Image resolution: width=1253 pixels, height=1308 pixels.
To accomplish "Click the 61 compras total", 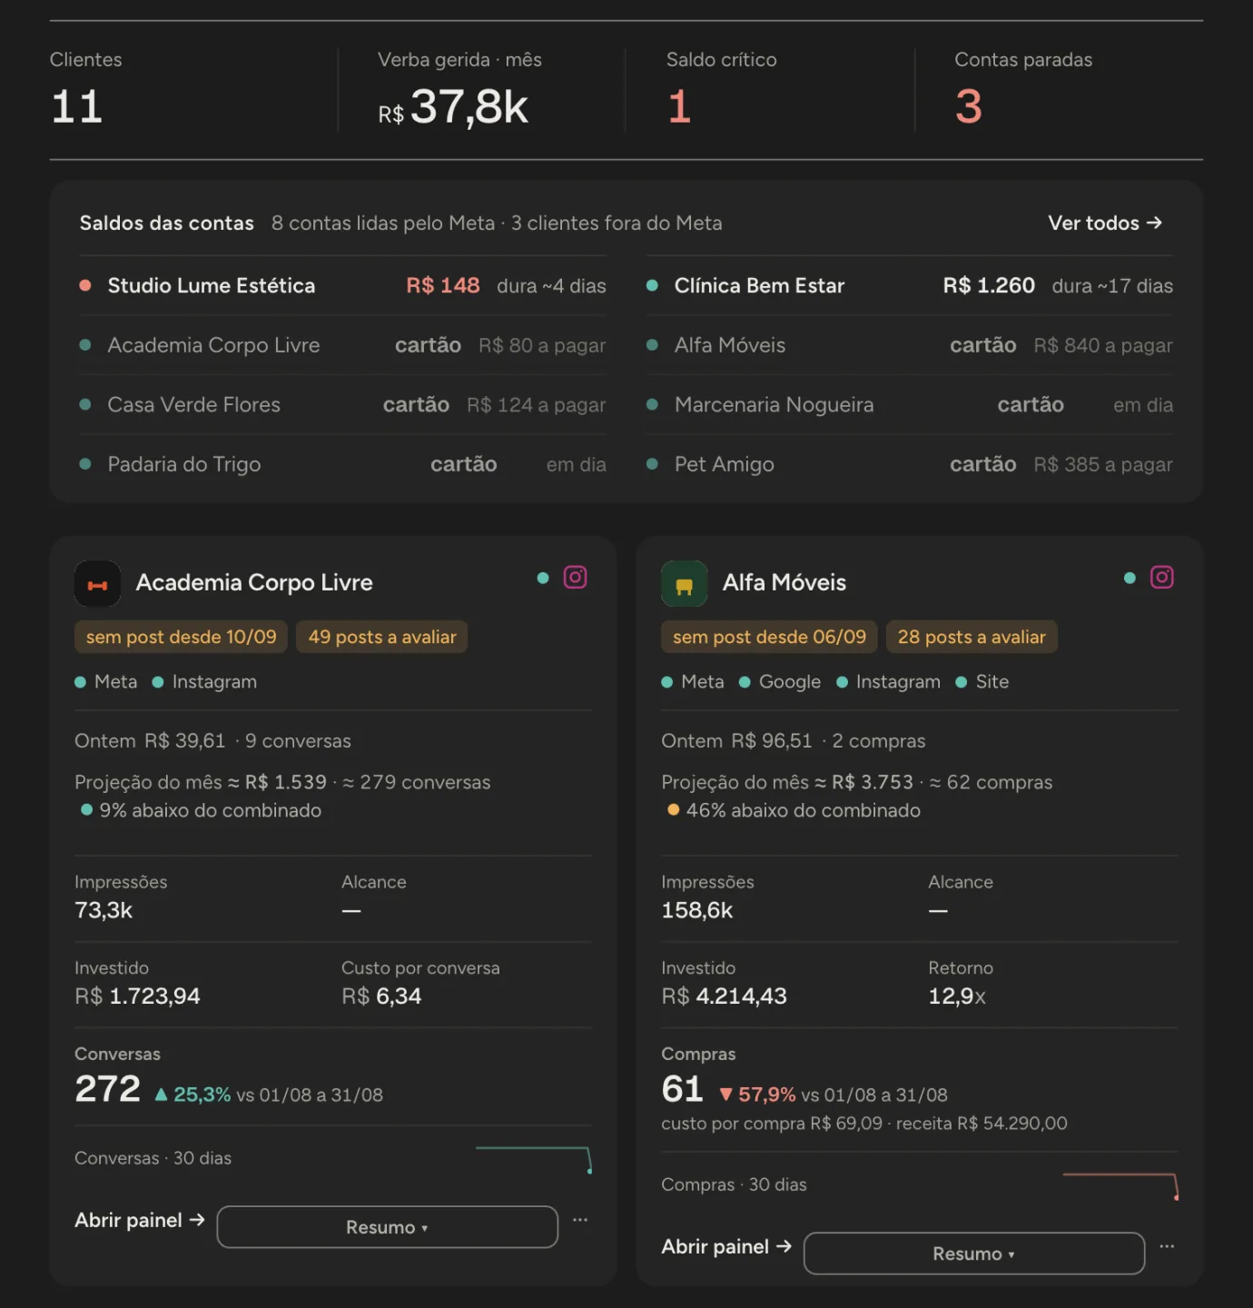I will [682, 1089].
